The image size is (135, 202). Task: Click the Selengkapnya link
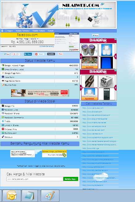[90, 189]
